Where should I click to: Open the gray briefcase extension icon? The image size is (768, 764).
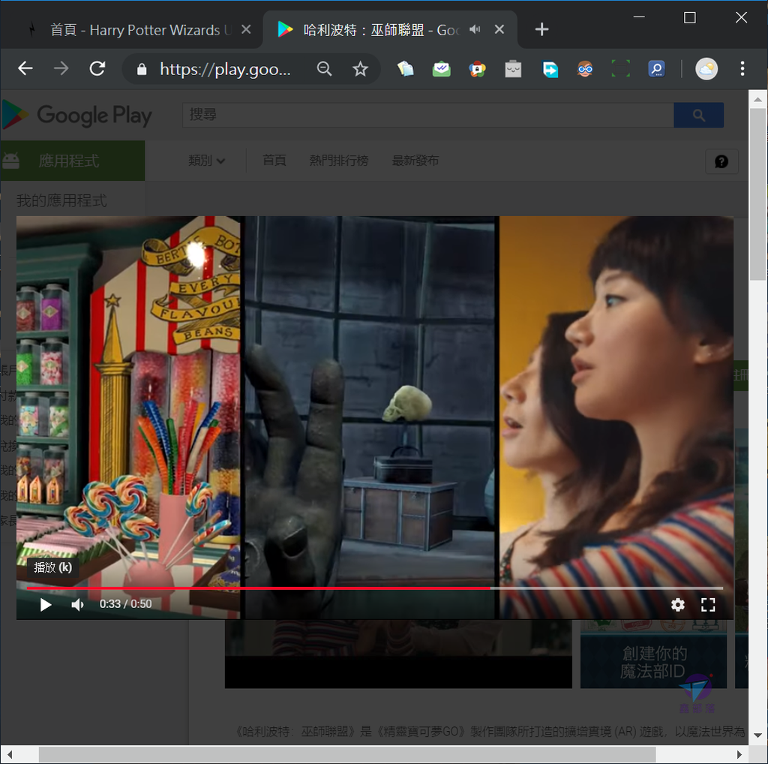coord(513,69)
